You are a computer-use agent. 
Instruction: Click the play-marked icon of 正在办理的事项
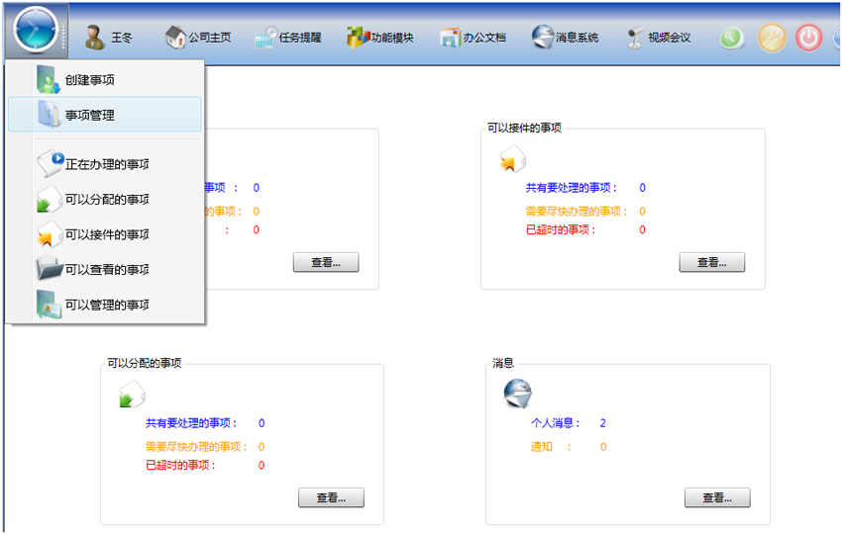click(x=51, y=163)
